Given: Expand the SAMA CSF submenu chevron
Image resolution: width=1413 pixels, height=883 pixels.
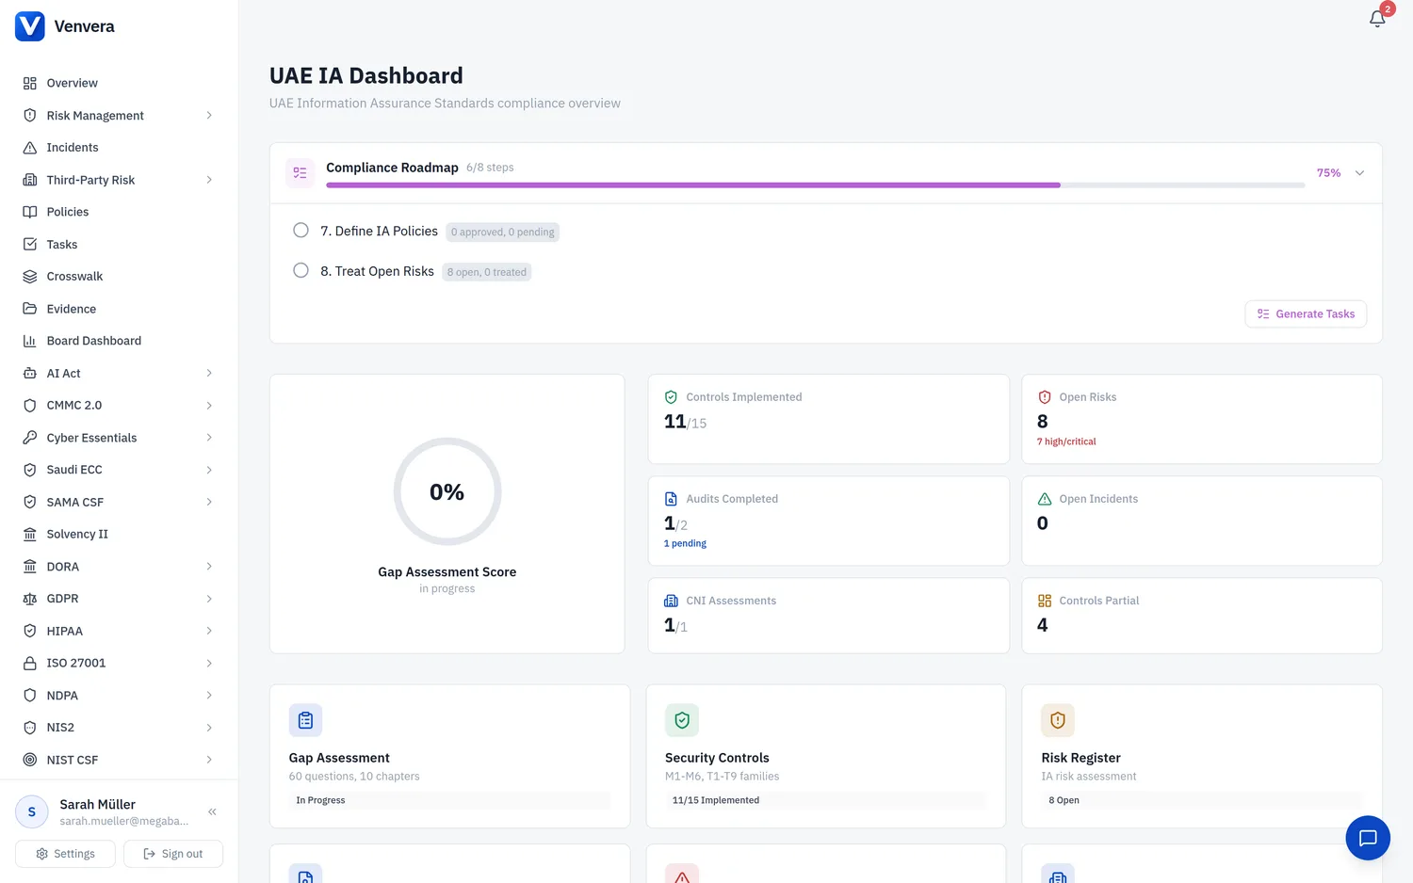Looking at the screenshot, I should [x=209, y=503].
